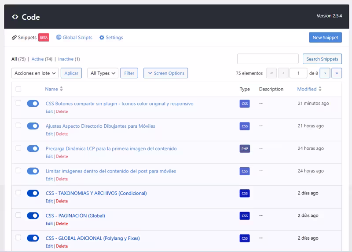Click the snippet search text field
352x252 pixels.
pyautogui.click(x=268, y=59)
